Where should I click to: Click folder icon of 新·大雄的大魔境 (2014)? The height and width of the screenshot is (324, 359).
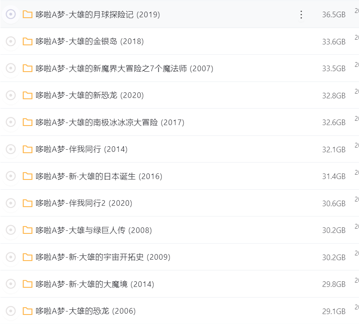pos(28,284)
